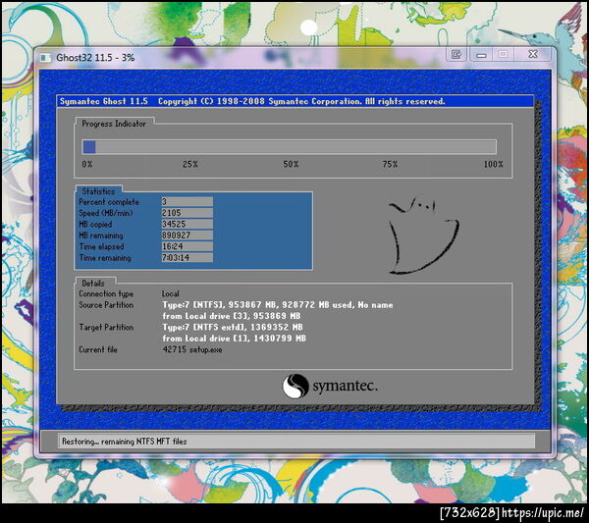Click the Percent complete value '3'
Viewport: 589px width, 523px height.
click(187, 201)
